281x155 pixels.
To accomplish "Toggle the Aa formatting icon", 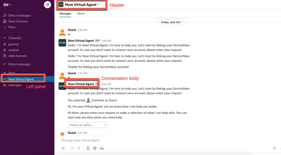I will (x=101, y=148).
